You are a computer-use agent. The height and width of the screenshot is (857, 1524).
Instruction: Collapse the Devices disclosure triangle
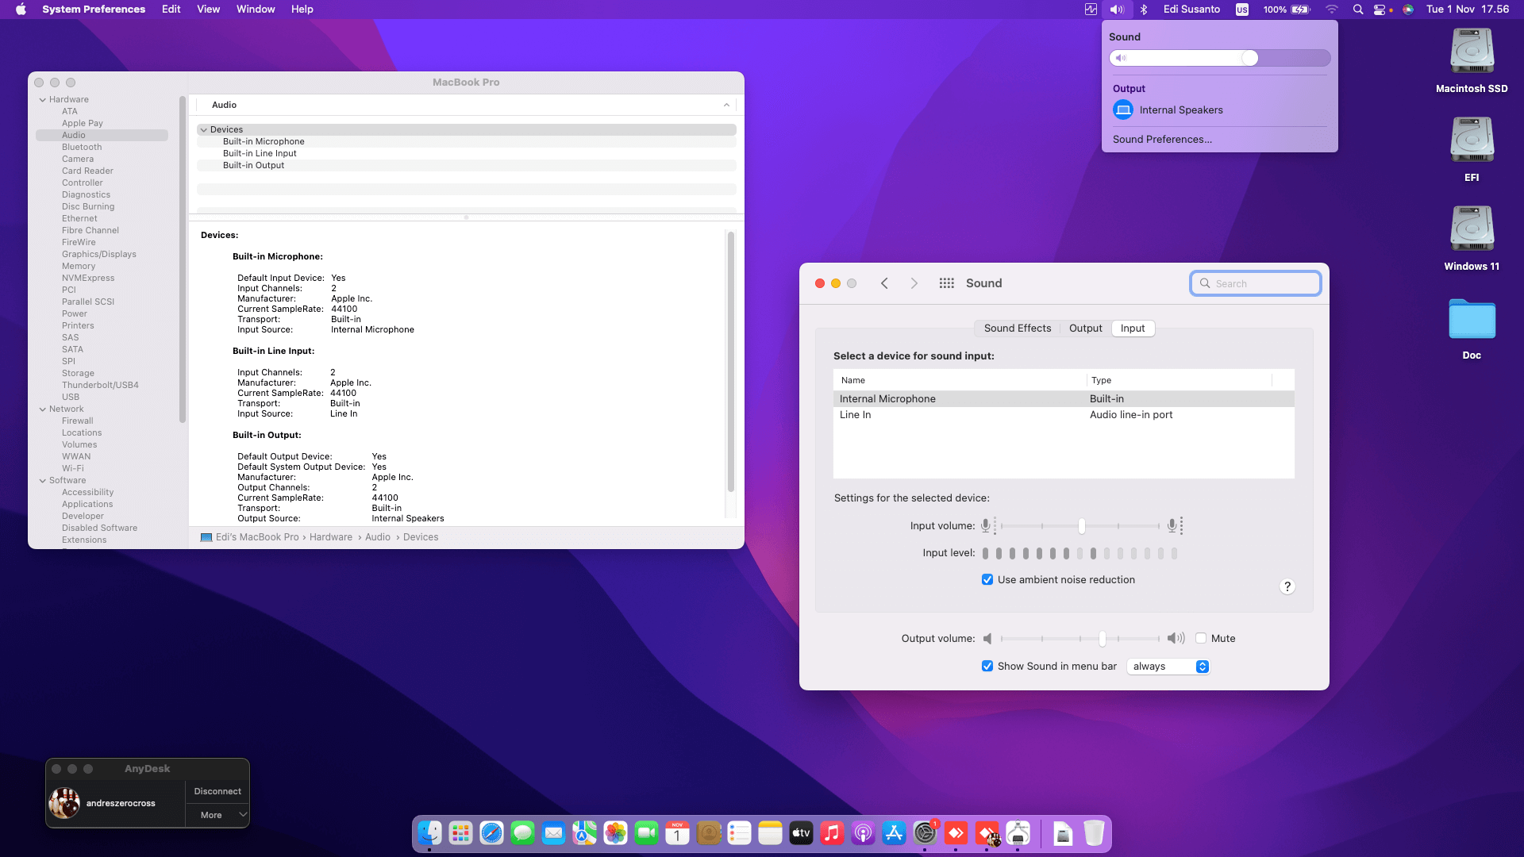[x=204, y=129]
